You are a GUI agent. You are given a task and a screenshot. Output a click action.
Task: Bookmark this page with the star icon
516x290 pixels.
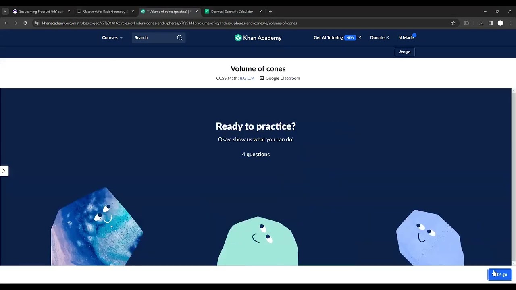(453, 23)
